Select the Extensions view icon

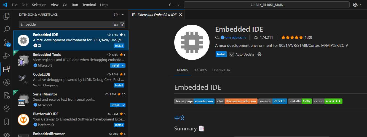(x=7, y=69)
